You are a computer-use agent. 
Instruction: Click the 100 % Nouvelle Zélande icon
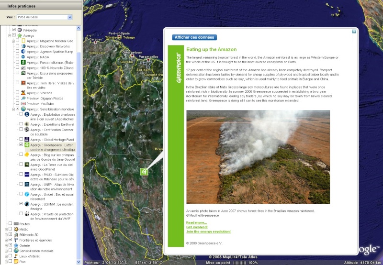pyautogui.click(x=23, y=68)
